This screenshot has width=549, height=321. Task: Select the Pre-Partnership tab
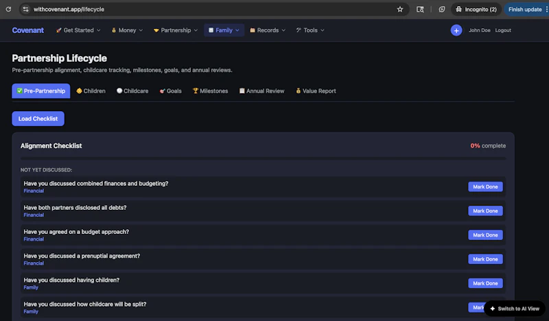41,91
